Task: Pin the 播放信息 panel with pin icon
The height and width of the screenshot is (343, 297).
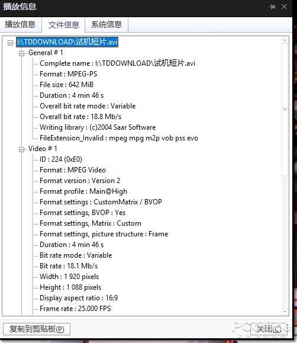Action: coord(272,7)
